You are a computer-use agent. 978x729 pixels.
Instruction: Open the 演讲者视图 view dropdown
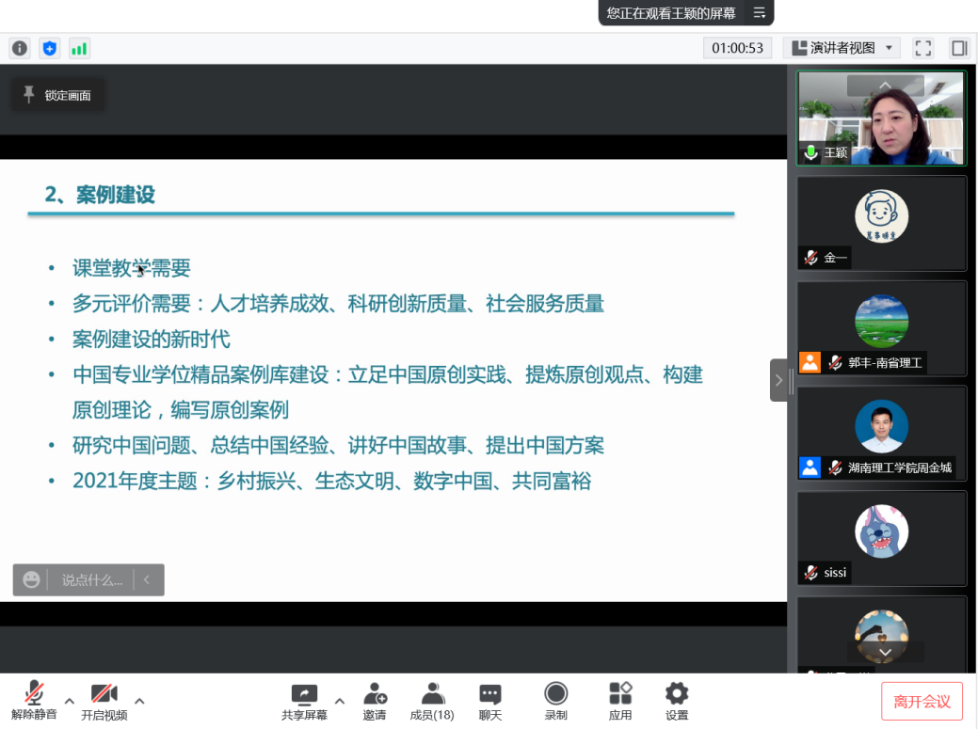[x=842, y=48]
